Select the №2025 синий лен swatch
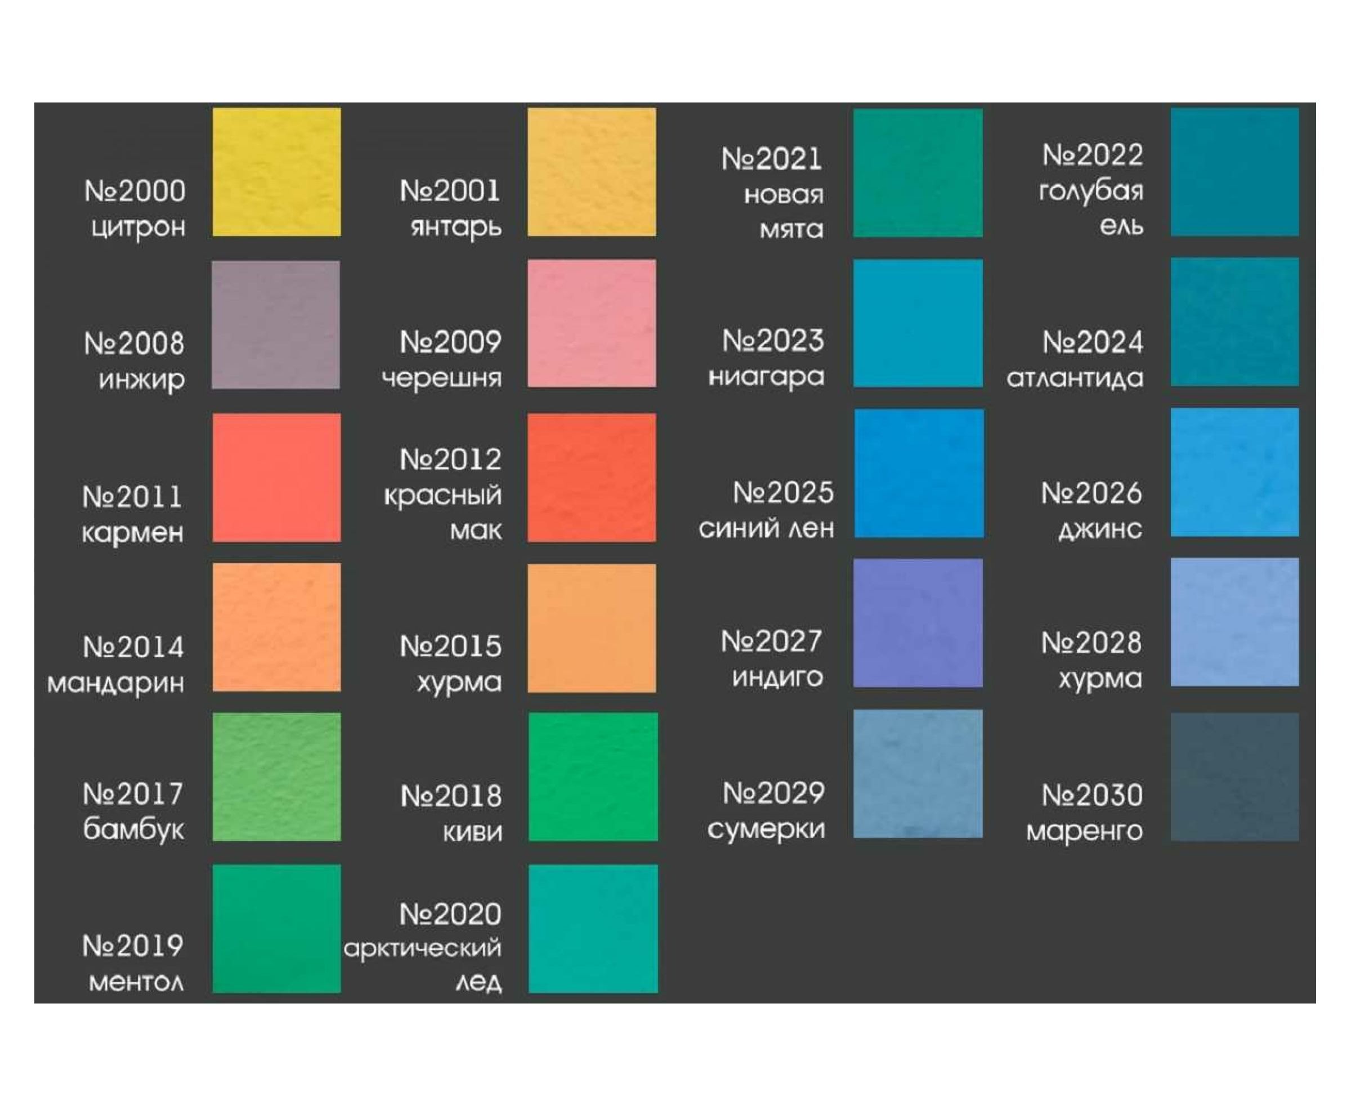 click(x=919, y=474)
